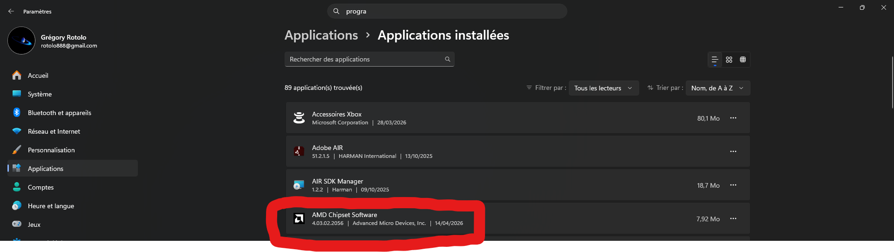This screenshot has height=252, width=894.
Task: Select Réseau et Internet in the sidebar
Action: pos(54,131)
